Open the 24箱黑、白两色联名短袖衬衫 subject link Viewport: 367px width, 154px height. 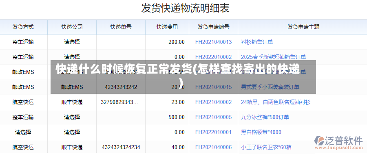(276, 102)
